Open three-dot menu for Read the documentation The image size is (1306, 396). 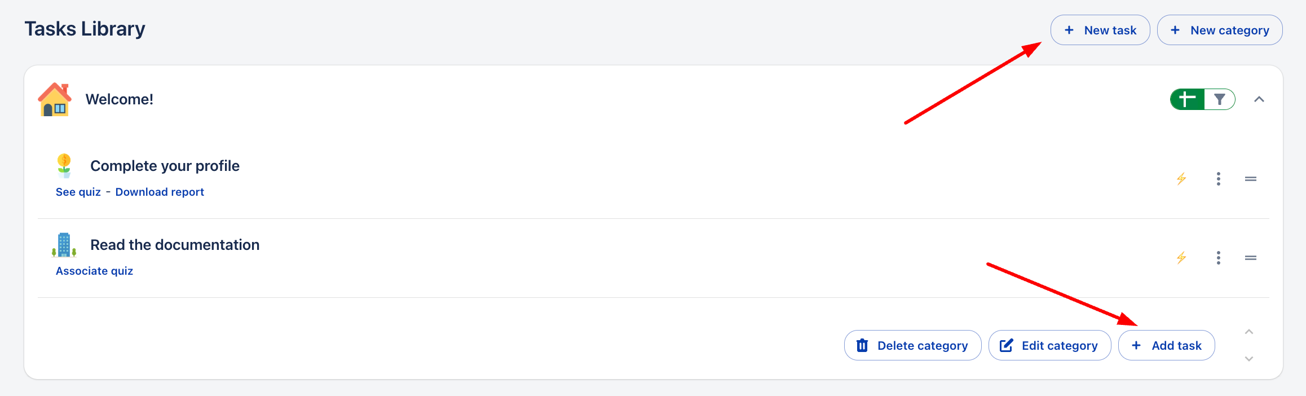tap(1219, 258)
